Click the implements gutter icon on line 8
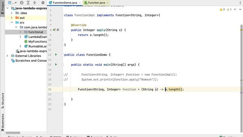The height and width of the screenshot is (137, 243). [54, 30]
